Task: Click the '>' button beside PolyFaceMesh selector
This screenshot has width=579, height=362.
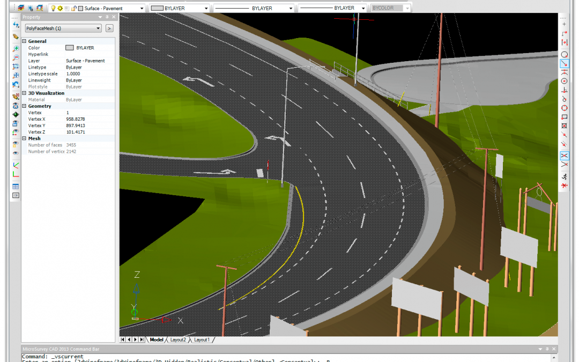Action: pyautogui.click(x=109, y=28)
